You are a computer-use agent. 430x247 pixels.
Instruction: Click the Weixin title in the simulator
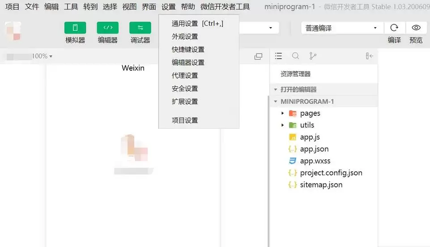click(133, 68)
